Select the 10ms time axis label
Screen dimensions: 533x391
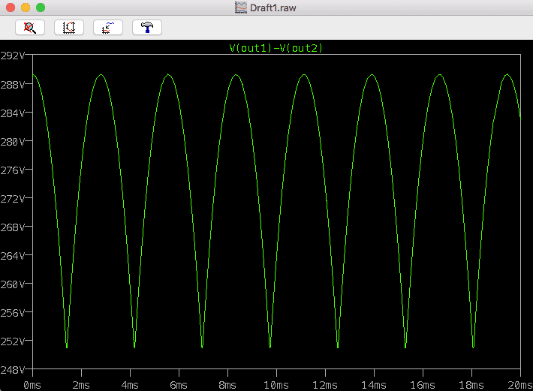click(x=276, y=383)
